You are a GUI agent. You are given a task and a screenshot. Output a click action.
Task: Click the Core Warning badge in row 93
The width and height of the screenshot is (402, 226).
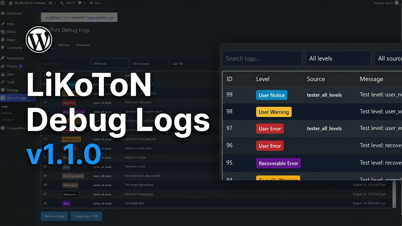71,139
